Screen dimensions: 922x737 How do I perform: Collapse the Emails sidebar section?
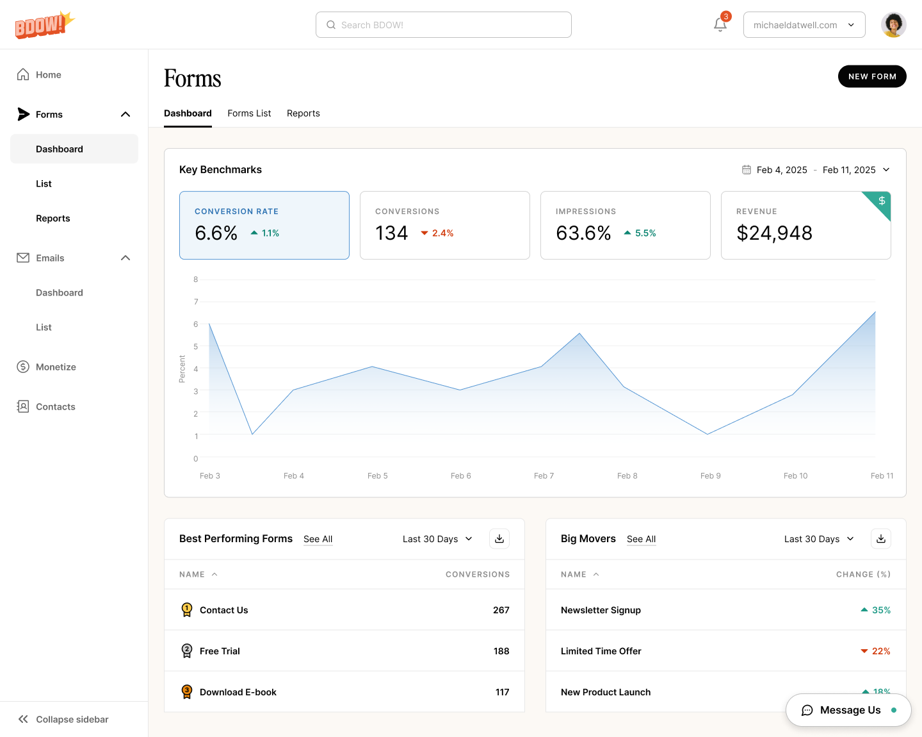(x=125, y=258)
